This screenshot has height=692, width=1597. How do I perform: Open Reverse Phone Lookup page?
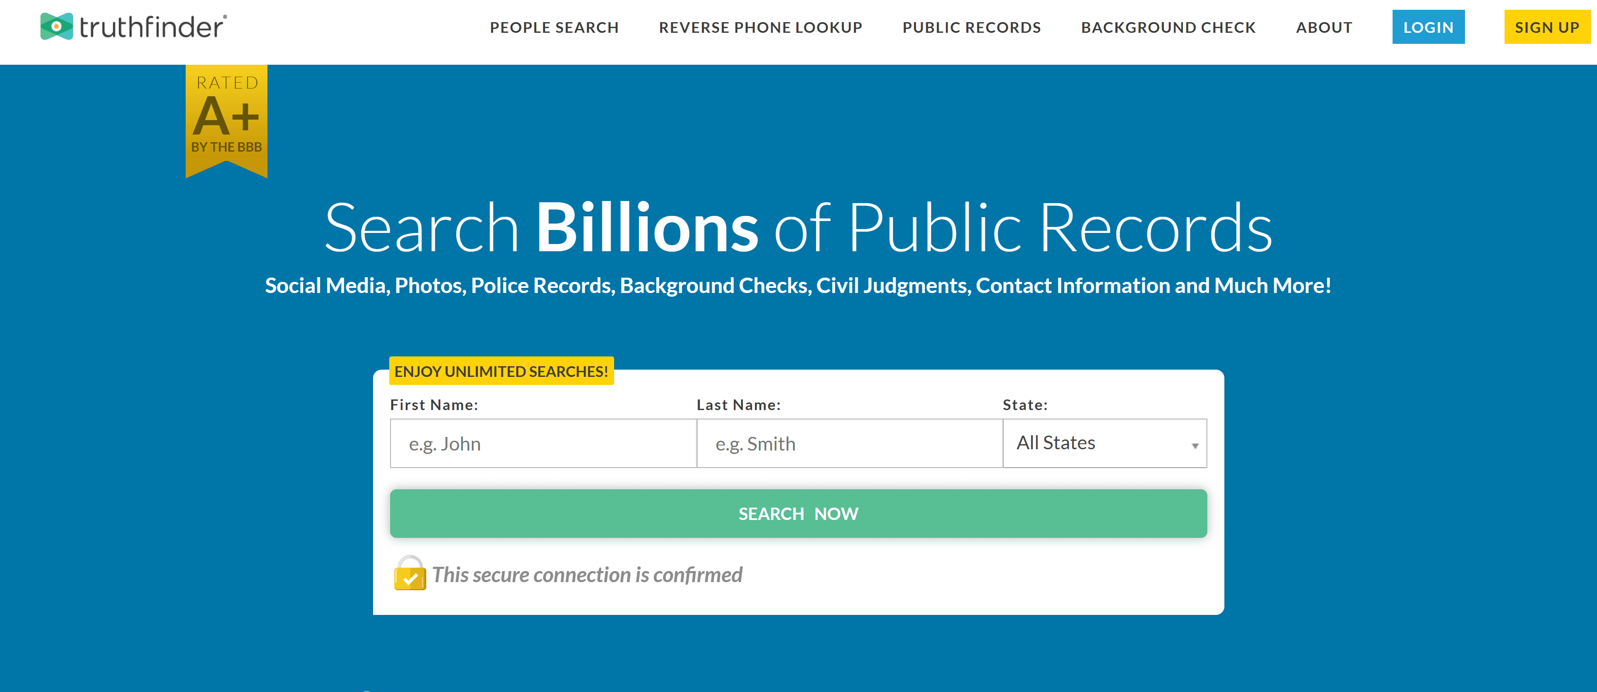[760, 27]
